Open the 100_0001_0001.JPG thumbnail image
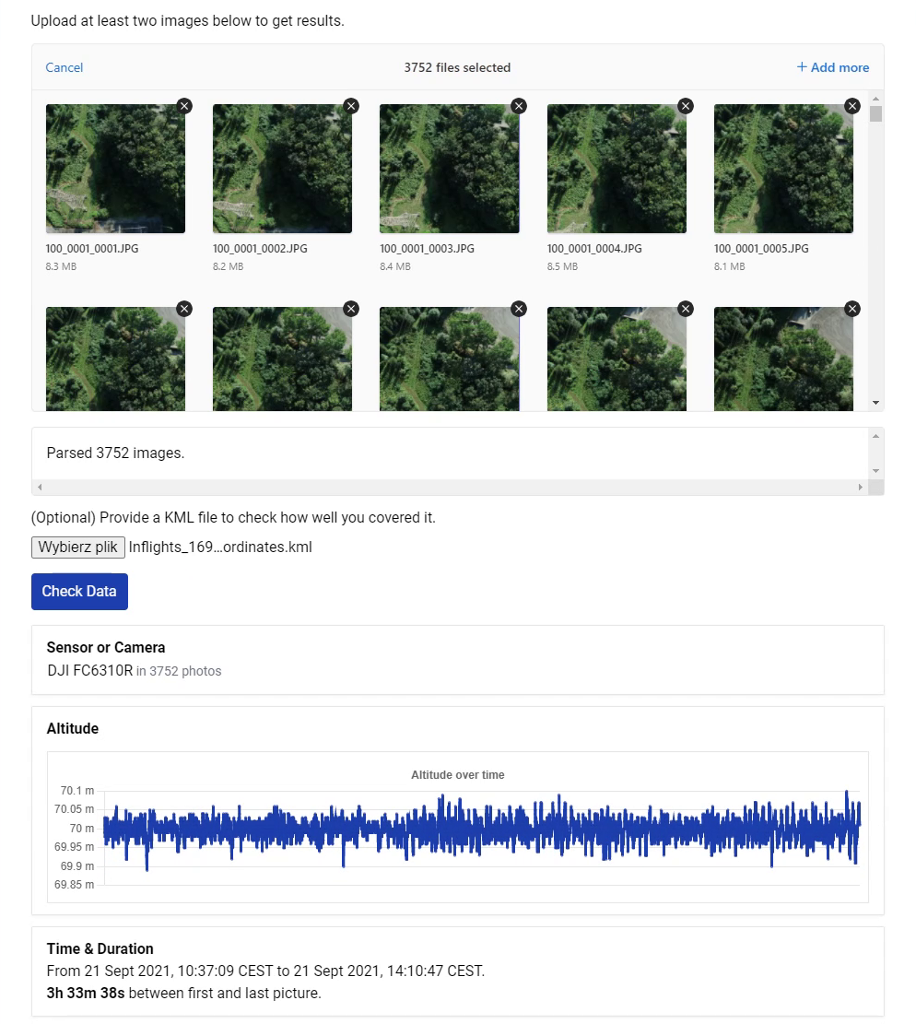This screenshot has height=1024, width=916. 115,169
